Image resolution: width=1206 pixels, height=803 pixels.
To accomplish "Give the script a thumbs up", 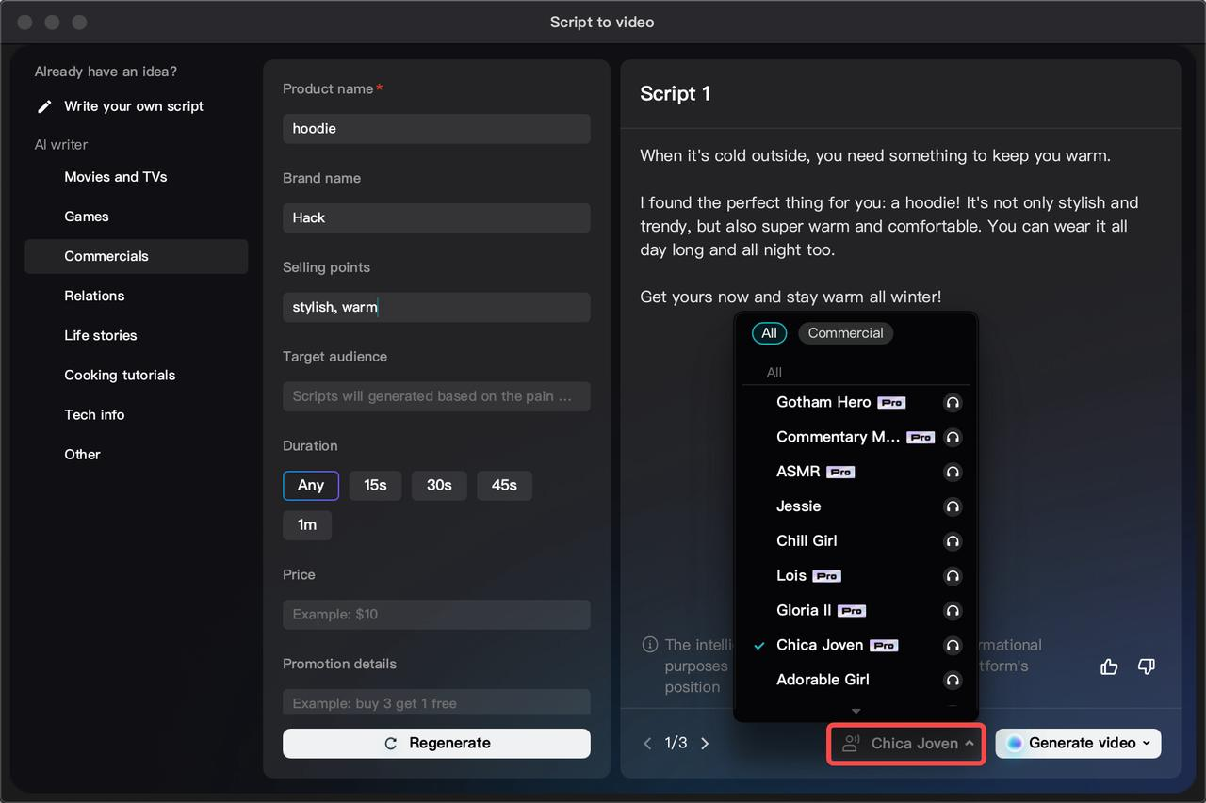I will (1109, 666).
